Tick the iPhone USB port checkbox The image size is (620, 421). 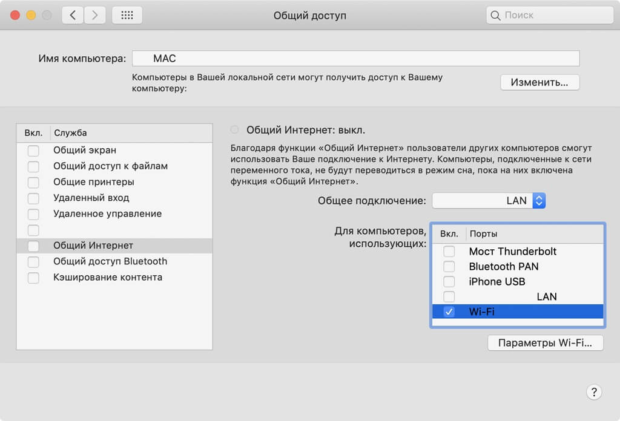(449, 282)
